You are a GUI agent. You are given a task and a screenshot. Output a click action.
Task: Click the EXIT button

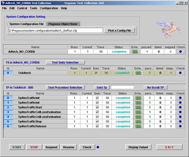[x=169, y=147]
